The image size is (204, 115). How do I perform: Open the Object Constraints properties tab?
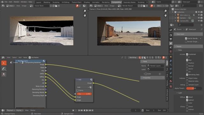pyautogui.click(x=171, y=73)
